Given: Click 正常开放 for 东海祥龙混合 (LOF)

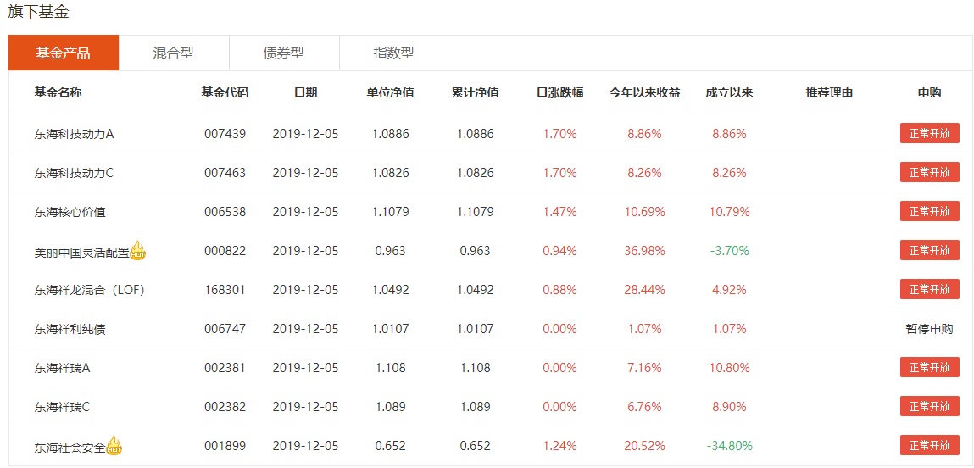Looking at the screenshot, I should (929, 289).
